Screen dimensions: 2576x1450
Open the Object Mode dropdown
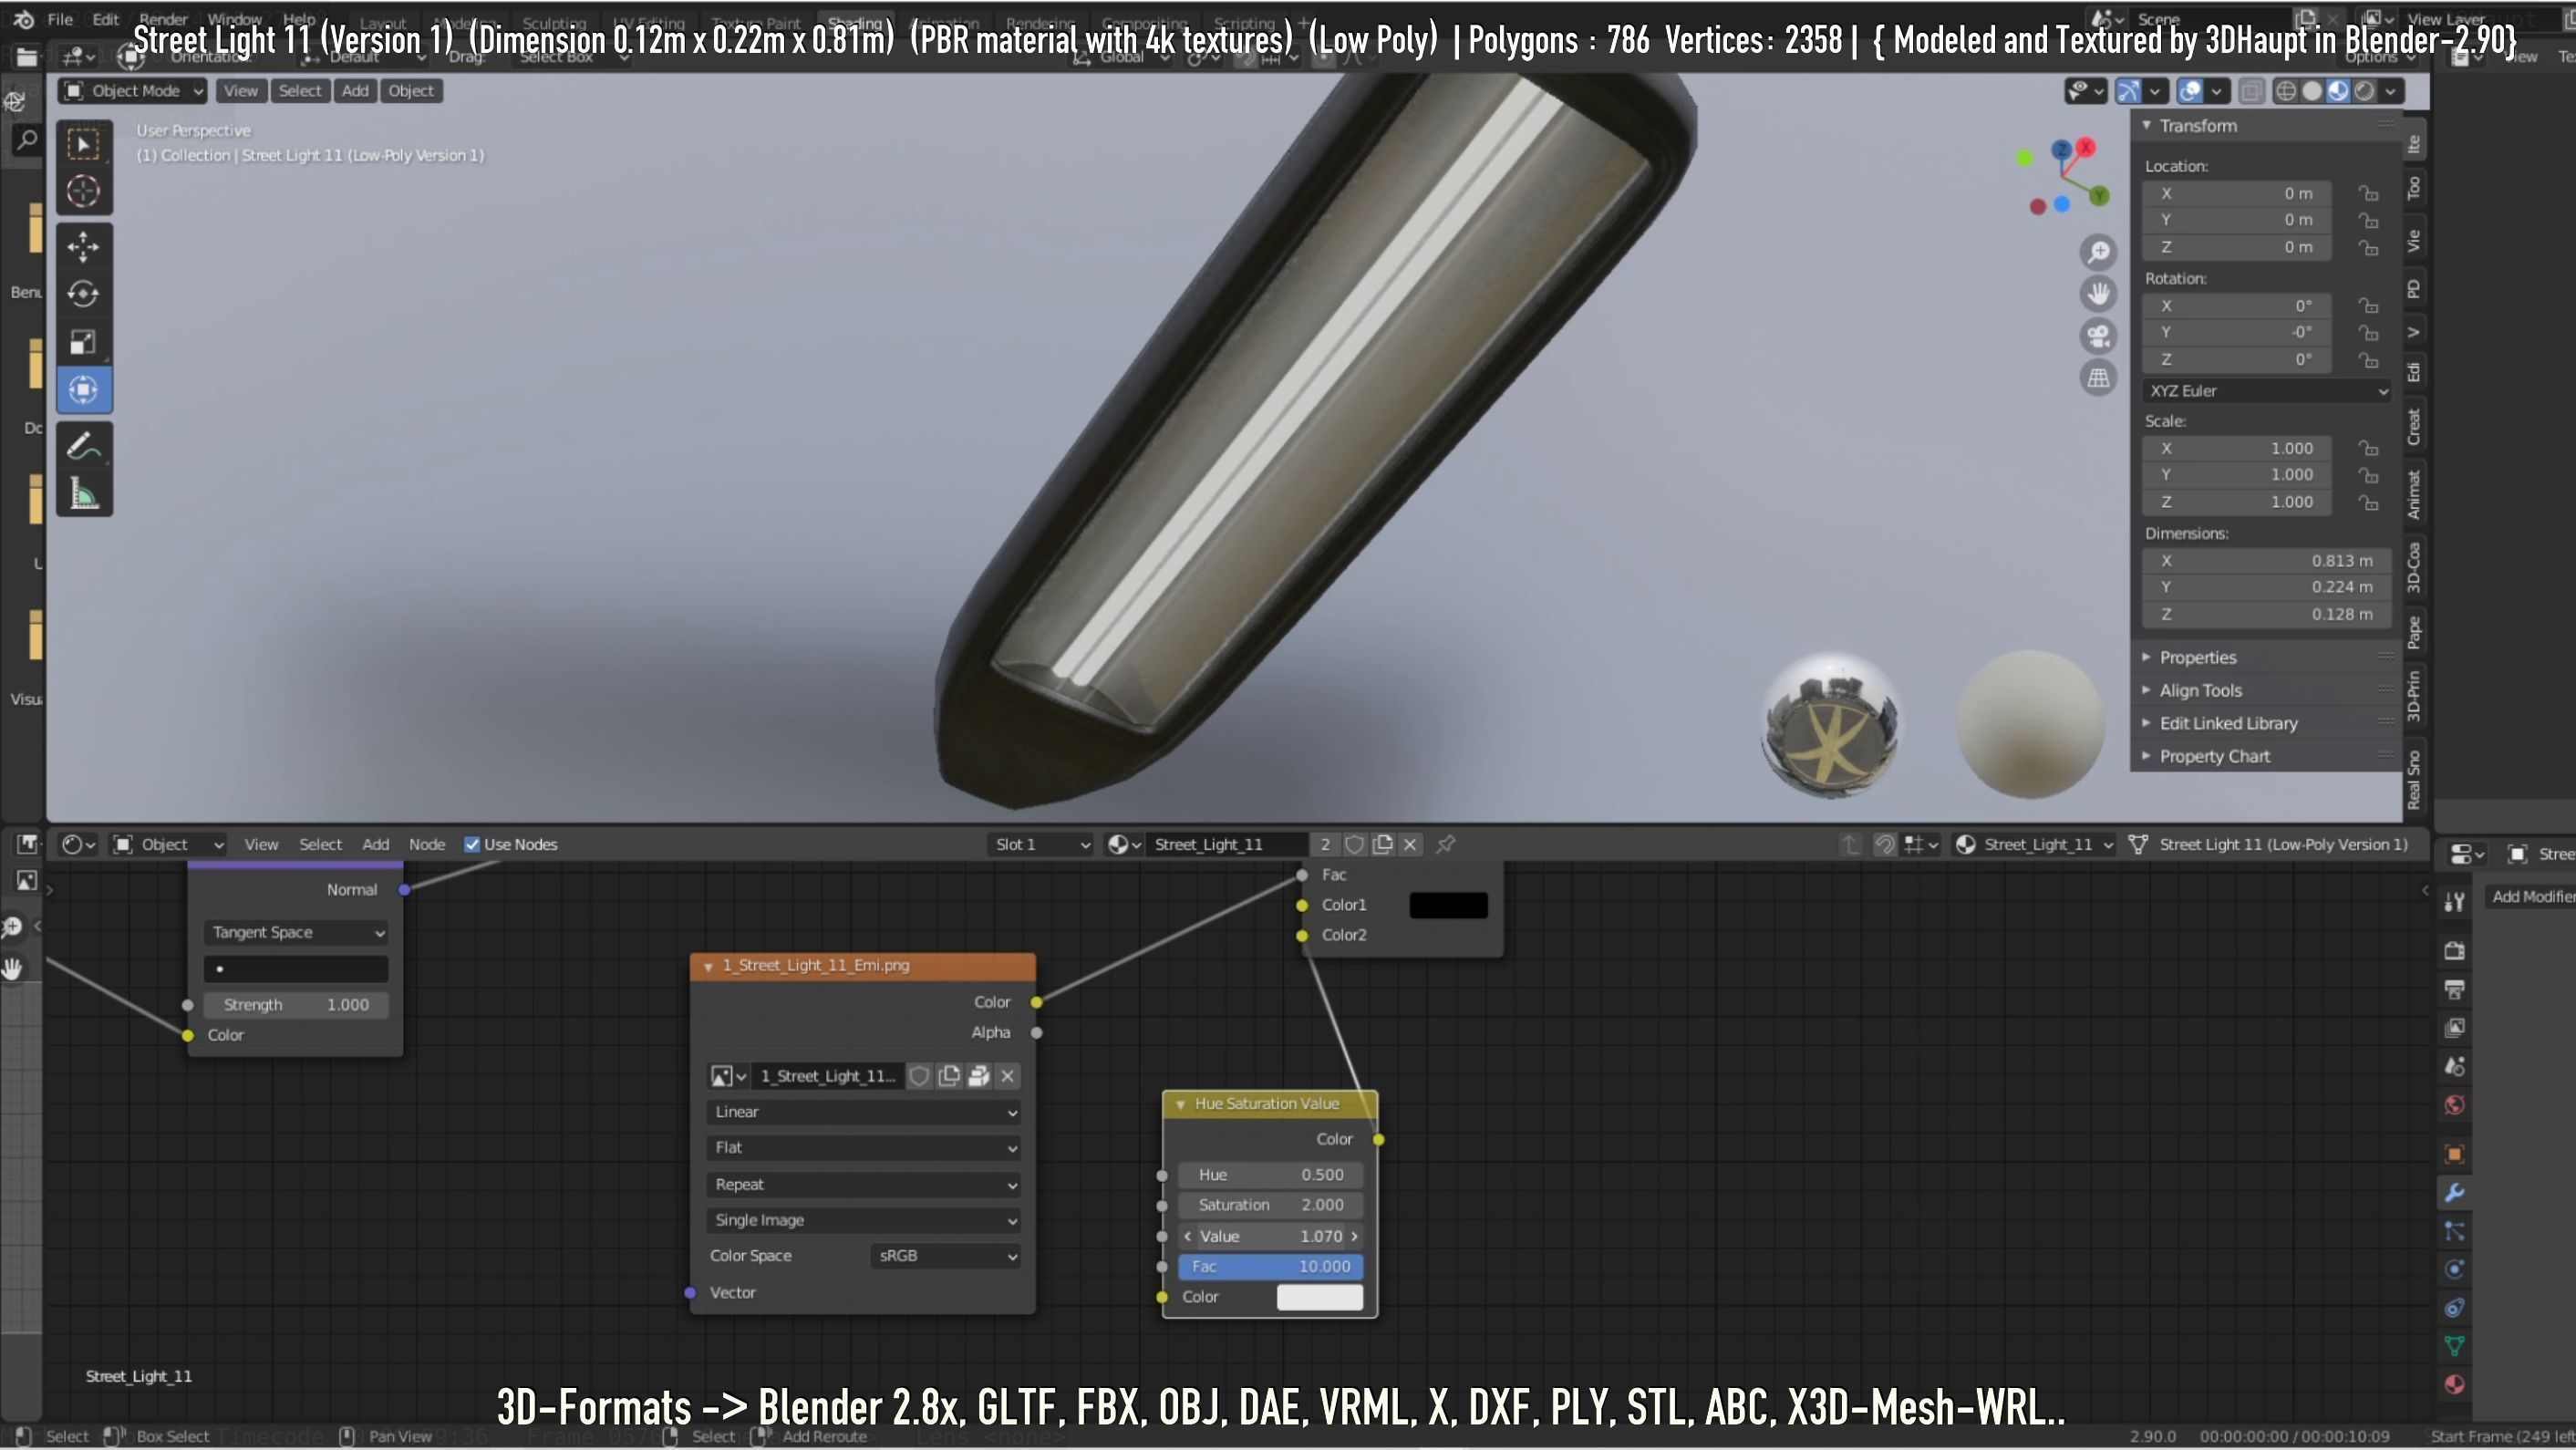(133, 91)
